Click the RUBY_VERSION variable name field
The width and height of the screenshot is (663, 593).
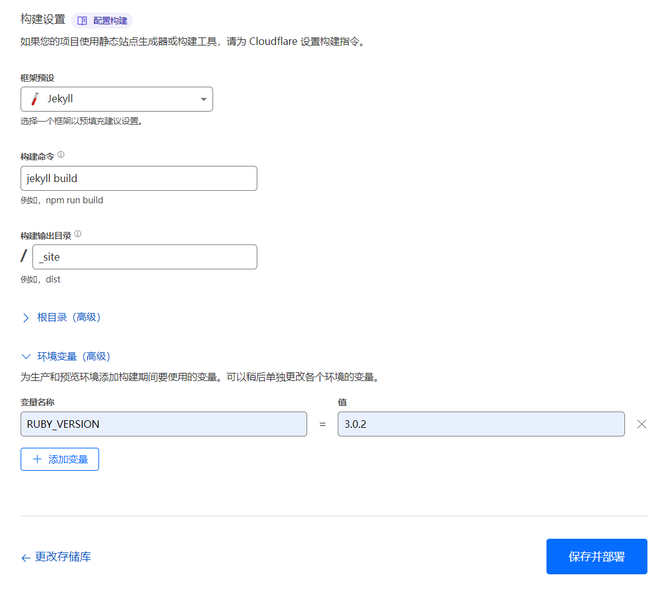(x=163, y=424)
